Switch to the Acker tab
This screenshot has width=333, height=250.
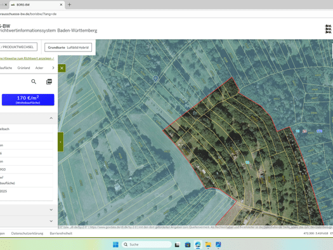coord(39,68)
